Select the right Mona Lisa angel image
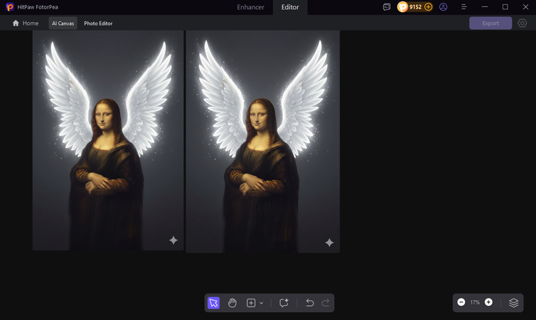The image size is (536, 320). pyautogui.click(x=262, y=142)
